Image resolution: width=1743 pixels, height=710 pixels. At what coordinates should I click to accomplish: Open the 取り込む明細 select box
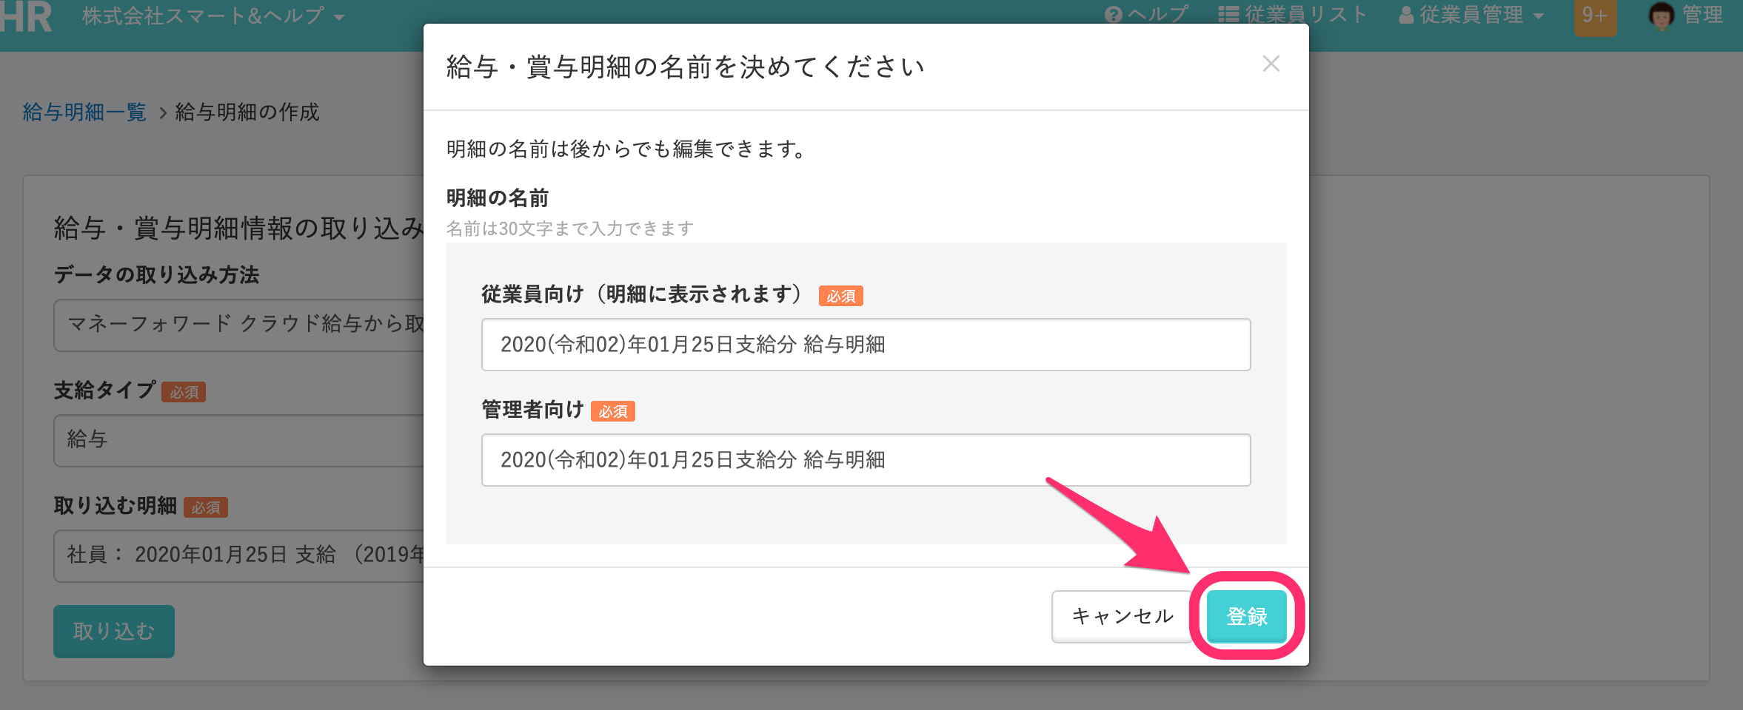point(238,555)
